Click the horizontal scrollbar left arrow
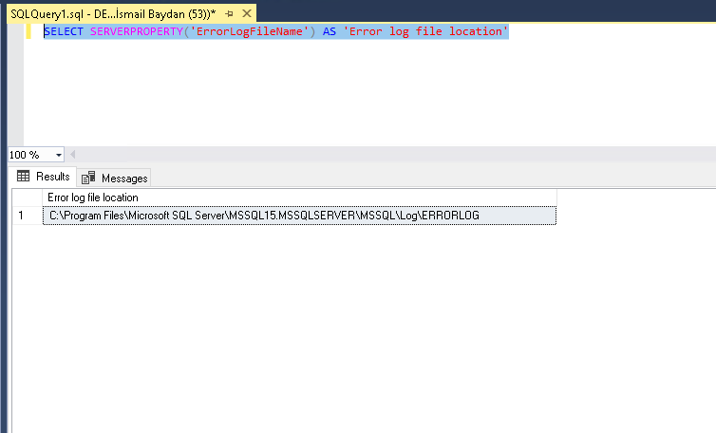This screenshot has width=716, height=433. (x=72, y=155)
